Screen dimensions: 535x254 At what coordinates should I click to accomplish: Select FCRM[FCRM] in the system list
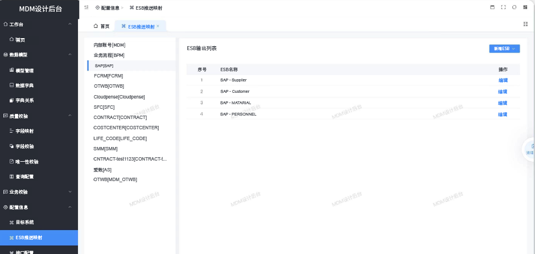point(108,76)
